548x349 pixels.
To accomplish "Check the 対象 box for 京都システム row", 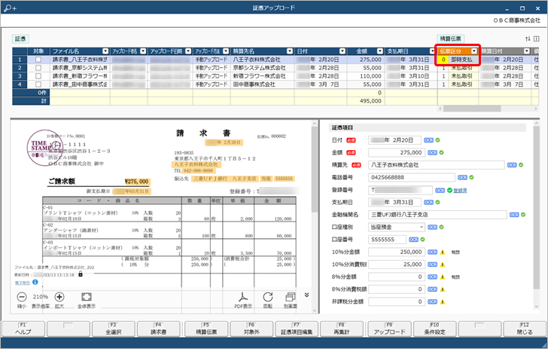I will coord(38,68).
